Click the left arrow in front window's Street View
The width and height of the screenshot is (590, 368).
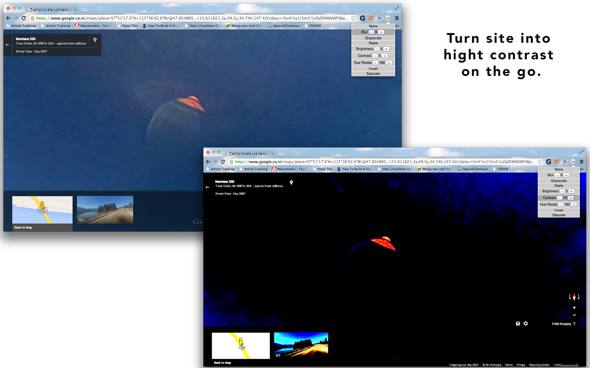pyautogui.click(x=207, y=187)
